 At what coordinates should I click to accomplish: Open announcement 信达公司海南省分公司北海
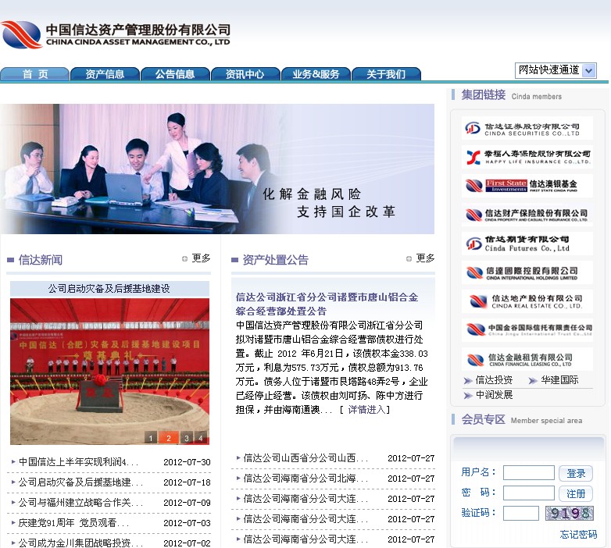pyautogui.click(x=305, y=479)
